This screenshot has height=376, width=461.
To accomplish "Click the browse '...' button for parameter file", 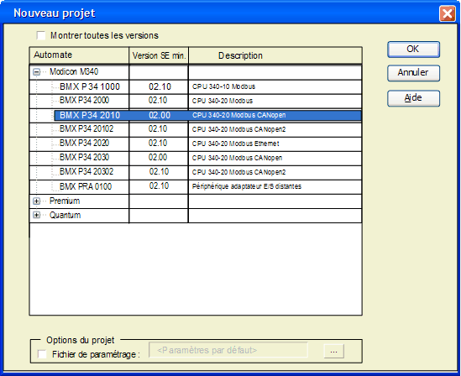I will pos(333,351).
